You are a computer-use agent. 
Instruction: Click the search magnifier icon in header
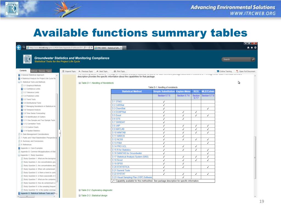point(253,59)
